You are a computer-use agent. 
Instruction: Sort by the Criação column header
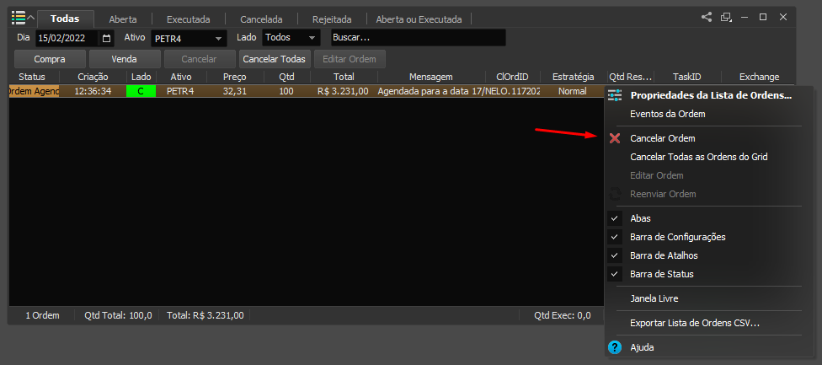tap(93, 77)
